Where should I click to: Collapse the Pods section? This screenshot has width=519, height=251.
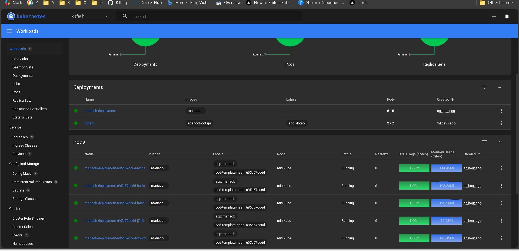point(500,142)
